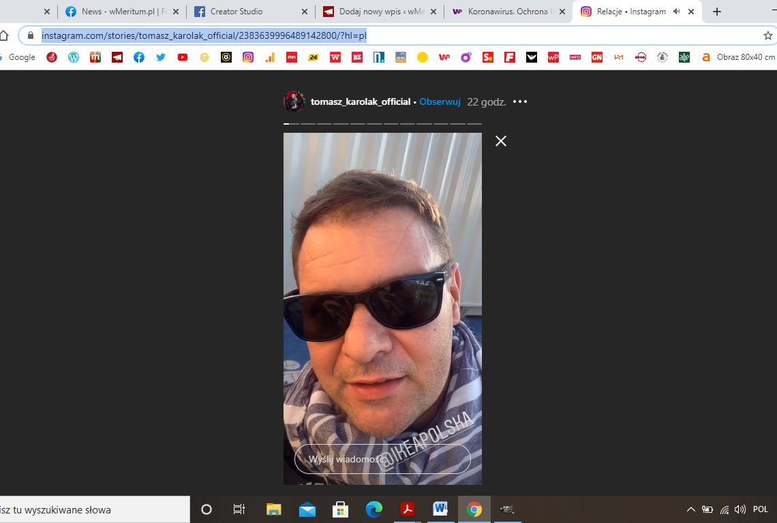Switch to the Creator Studio tab
Viewport: 777px width, 523px height.
[x=237, y=12]
